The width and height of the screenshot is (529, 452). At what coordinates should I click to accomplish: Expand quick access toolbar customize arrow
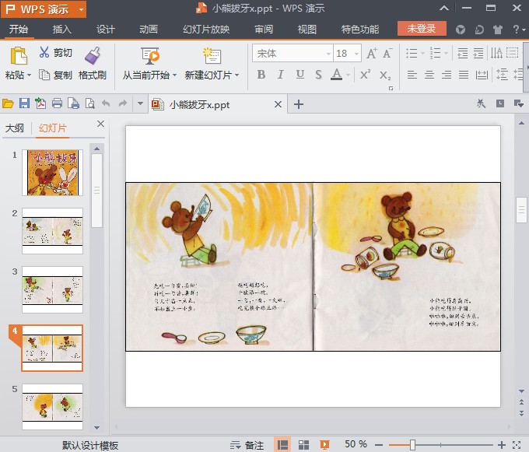tap(140, 103)
